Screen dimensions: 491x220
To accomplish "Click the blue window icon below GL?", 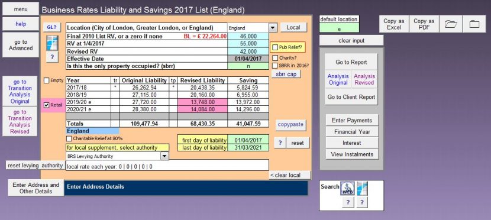I will coord(52,43).
